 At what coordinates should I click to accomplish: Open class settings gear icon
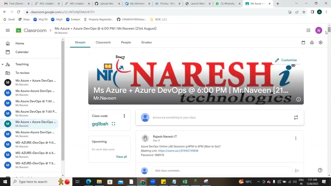[x=320, y=43]
